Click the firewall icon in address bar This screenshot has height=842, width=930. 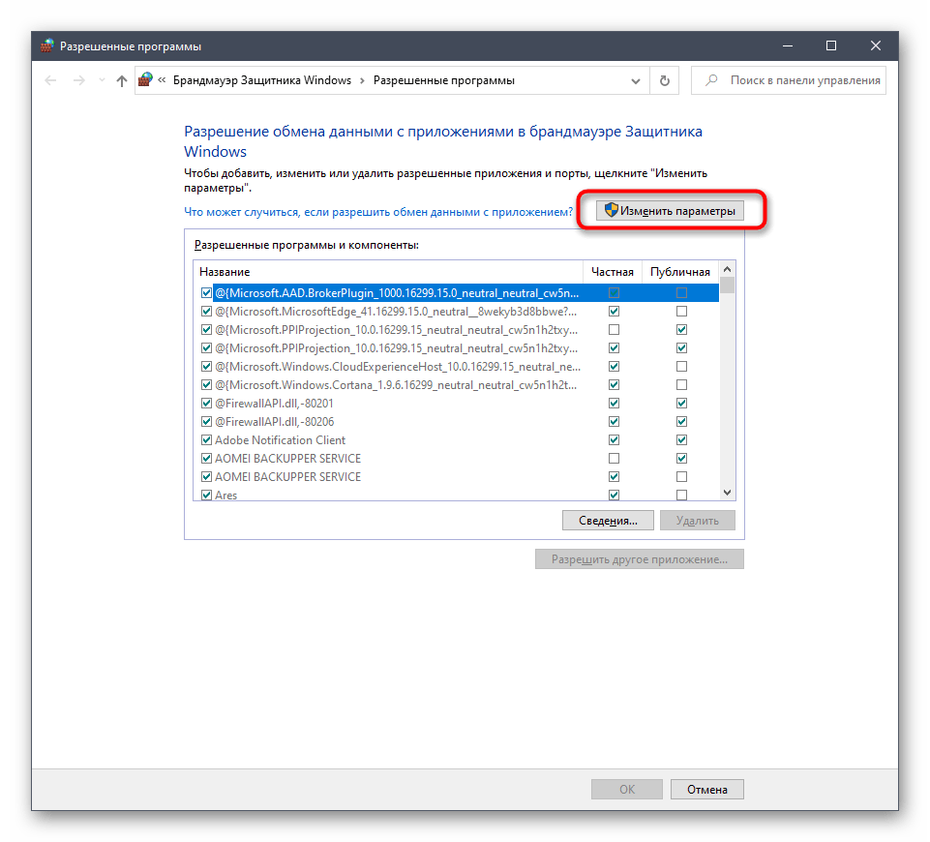(145, 81)
